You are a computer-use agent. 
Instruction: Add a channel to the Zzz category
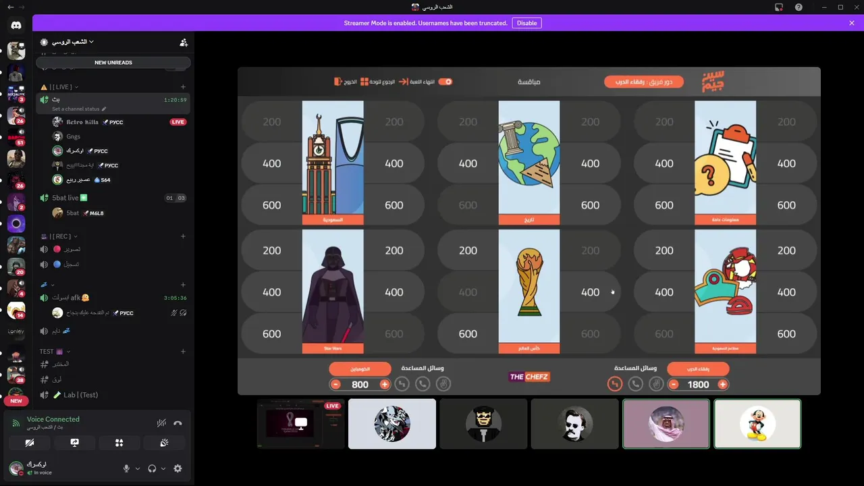[183, 285]
